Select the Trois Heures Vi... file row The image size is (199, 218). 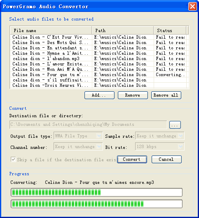(x=99, y=85)
